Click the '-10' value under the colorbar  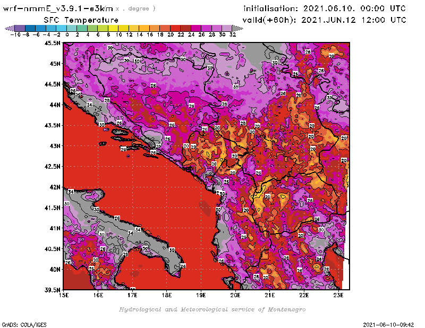coord(15,34)
